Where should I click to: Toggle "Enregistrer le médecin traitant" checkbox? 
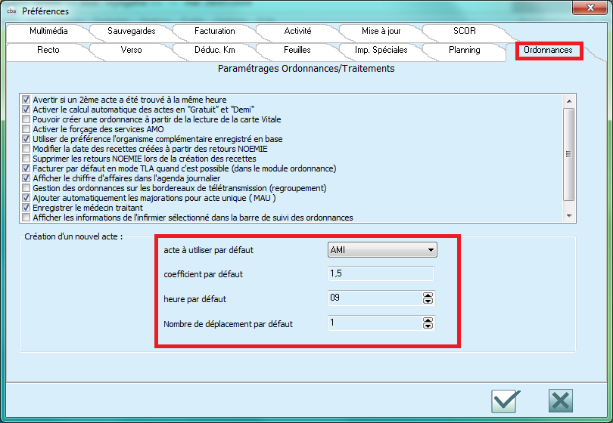point(26,208)
